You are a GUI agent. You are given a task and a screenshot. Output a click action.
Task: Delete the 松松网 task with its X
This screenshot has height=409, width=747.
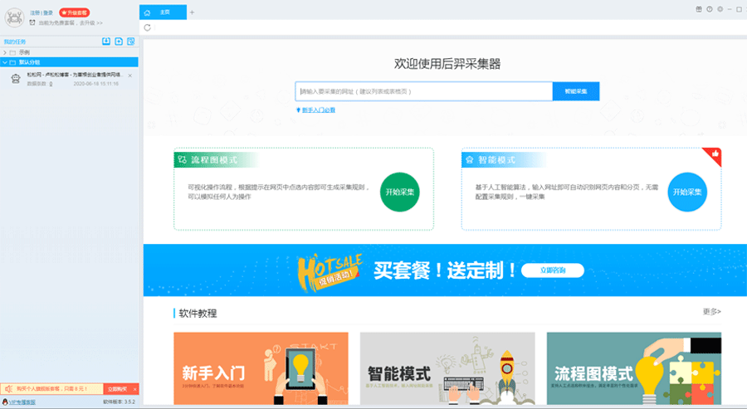pyautogui.click(x=130, y=75)
